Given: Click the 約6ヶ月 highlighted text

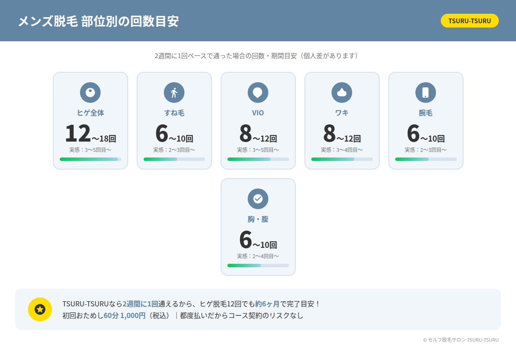Looking at the screenshot, I should [x=267, y=304].
